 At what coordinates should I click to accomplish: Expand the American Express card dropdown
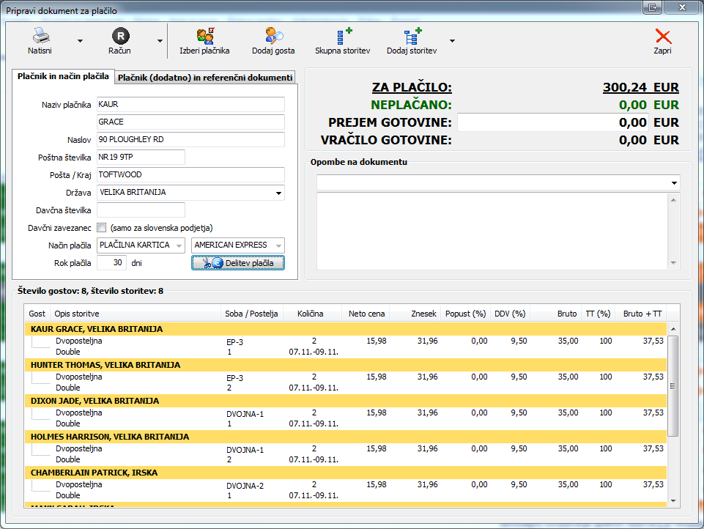(278, 245)
